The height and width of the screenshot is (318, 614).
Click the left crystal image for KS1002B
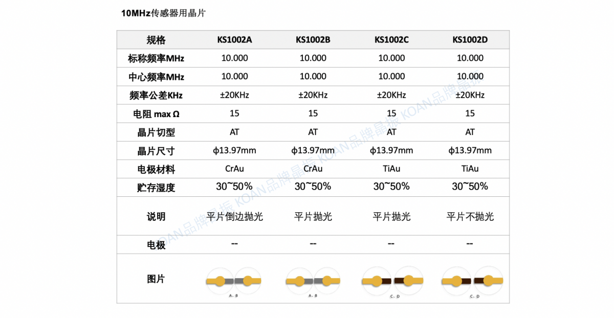[x=299, y=281]
